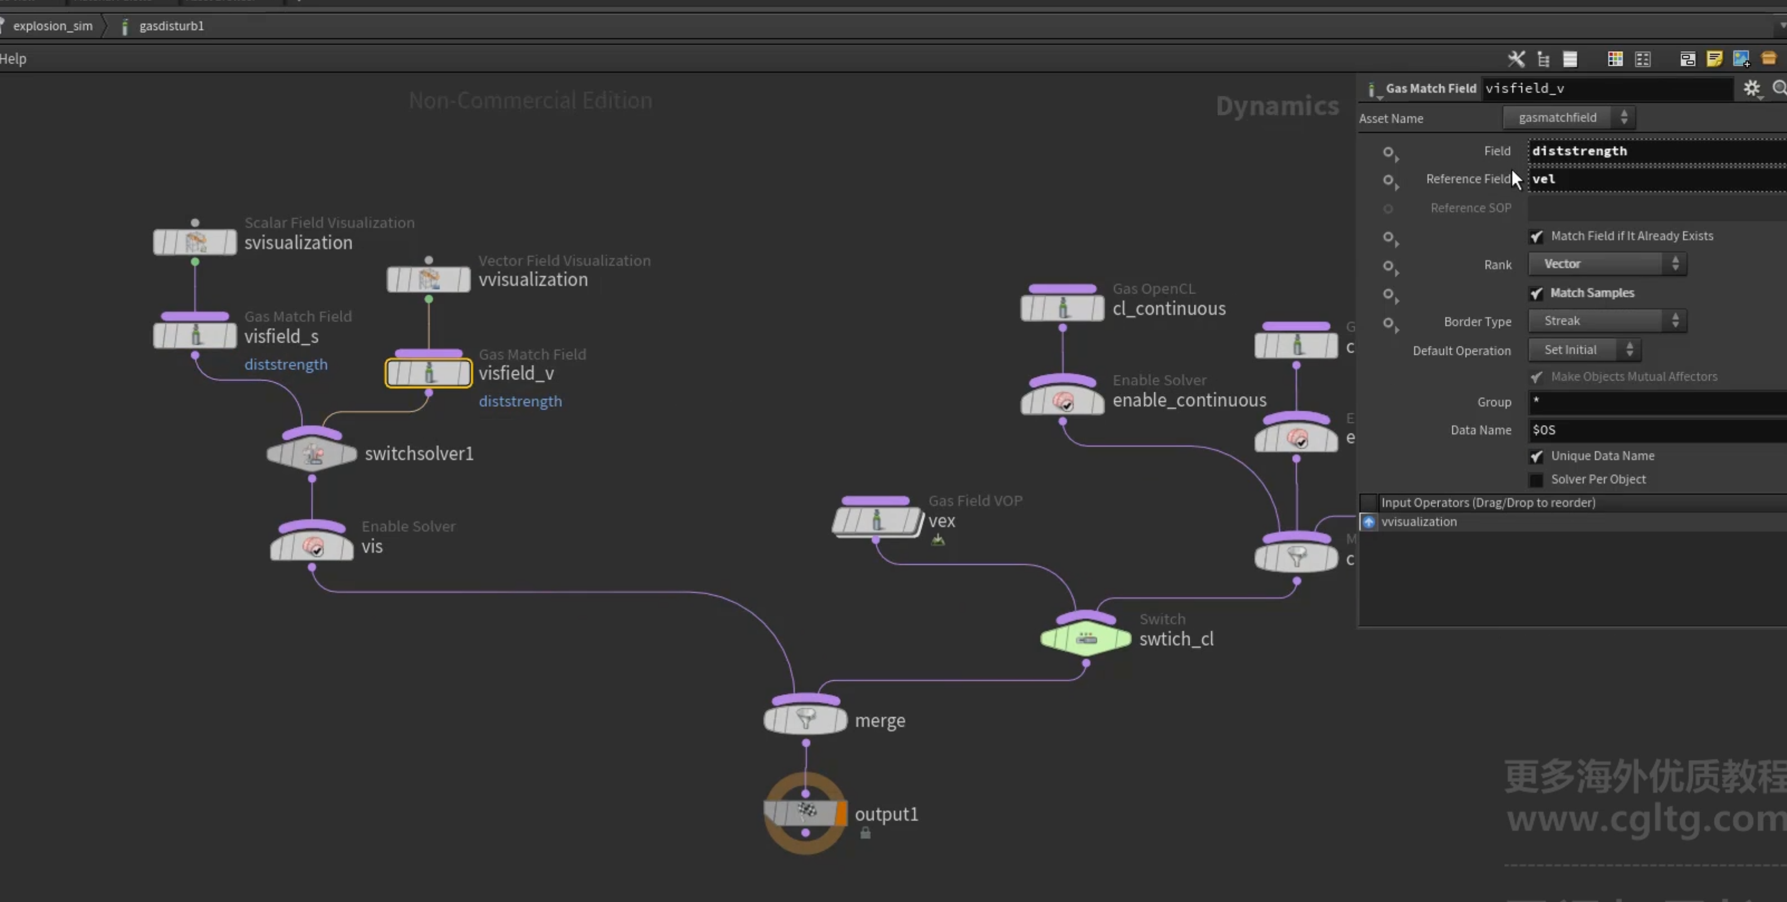
Task: Navigate to explosion_sim in path bar
Action: click(53, 26)
